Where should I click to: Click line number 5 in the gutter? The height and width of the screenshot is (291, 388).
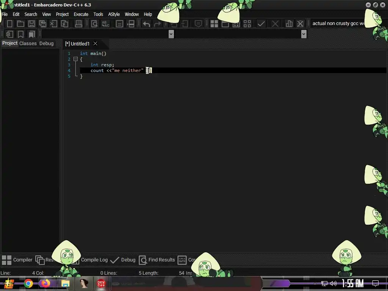(69, 76)
